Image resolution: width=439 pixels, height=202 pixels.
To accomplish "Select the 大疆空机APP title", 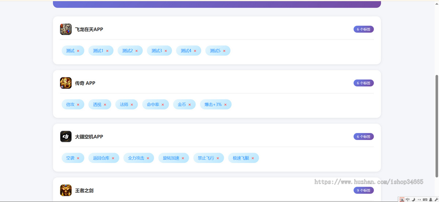I will 89,137.
